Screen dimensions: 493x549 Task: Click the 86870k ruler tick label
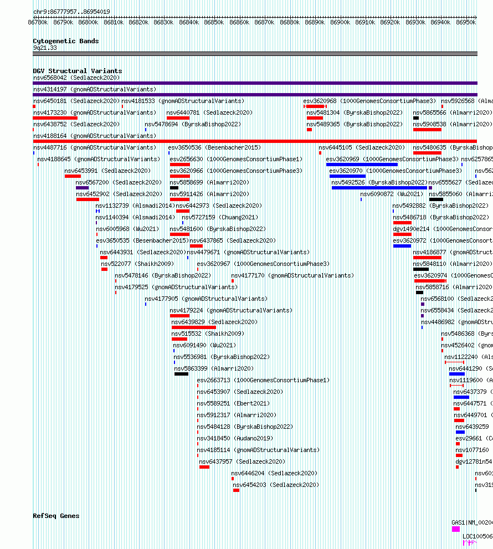264,22
